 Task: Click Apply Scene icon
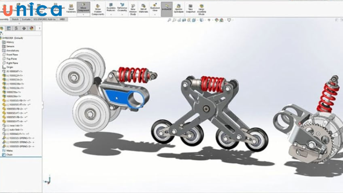coord(221,20)
